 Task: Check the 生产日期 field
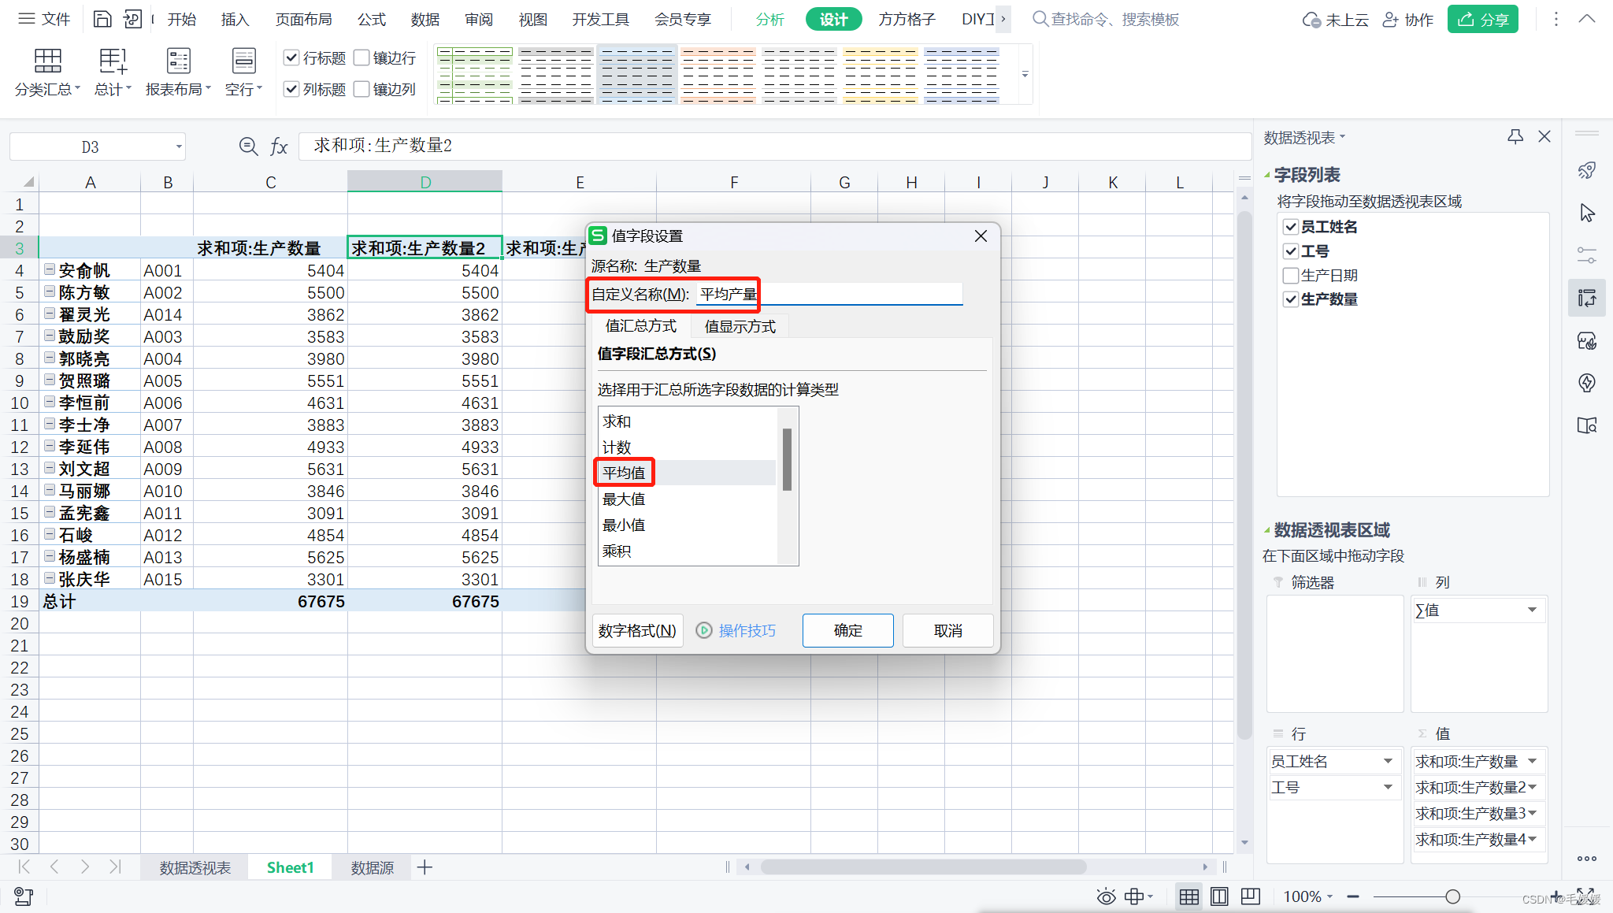[x=1291, y=276]
